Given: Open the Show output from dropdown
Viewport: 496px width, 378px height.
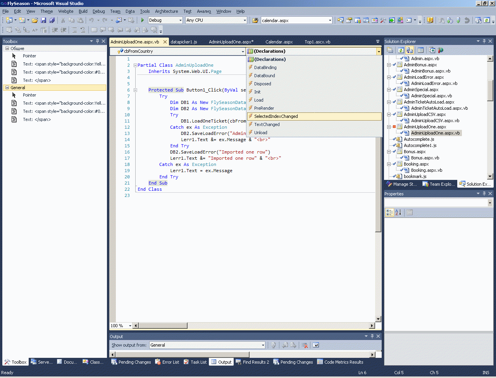Looking at the screenshot, I should [263, 345].
